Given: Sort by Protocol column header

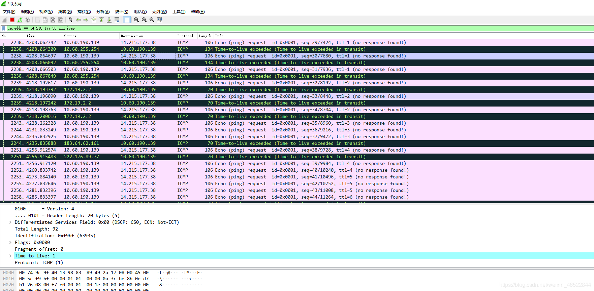Looking at the screenshot, I should point(187,36).
